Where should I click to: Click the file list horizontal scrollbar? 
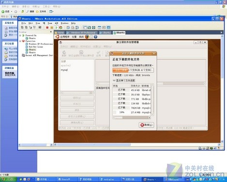coord(132,118)
